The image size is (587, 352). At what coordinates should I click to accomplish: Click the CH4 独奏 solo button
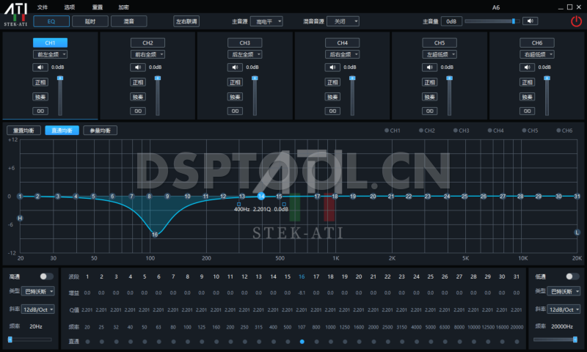click(x=332, y=97)
